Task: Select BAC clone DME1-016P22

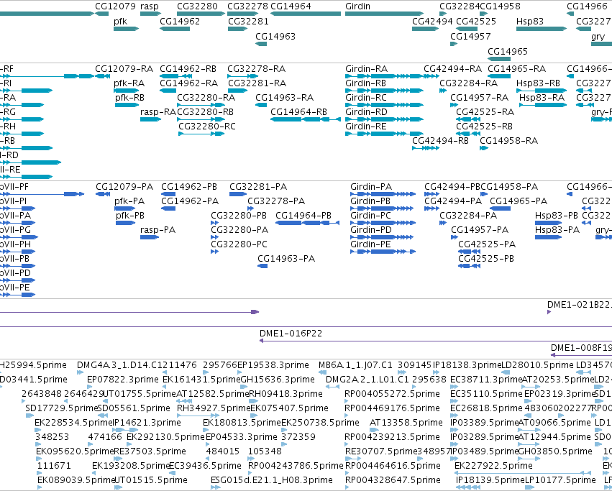Action: [x=436, y=341]
